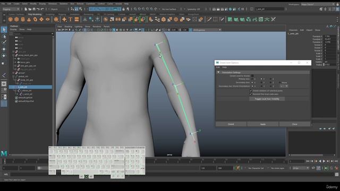
Task: Click the SVG tool shelf icon
Action: pos(76,20)
